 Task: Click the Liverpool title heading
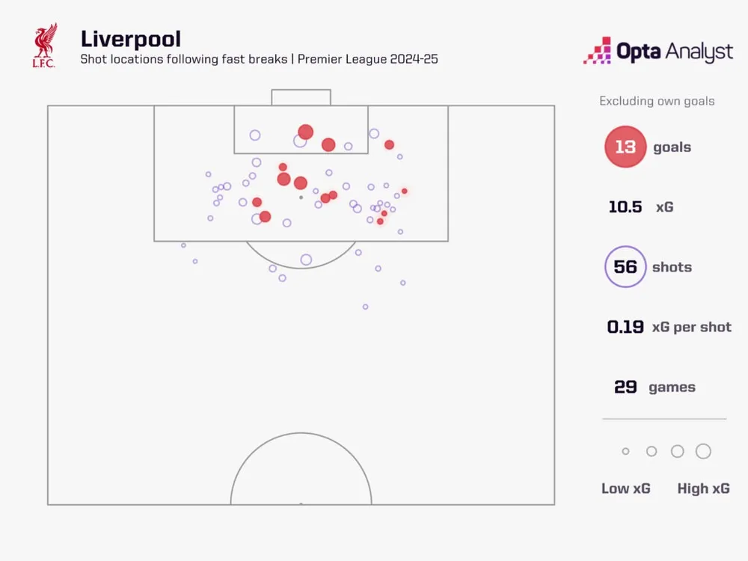[x=130, y=38]
